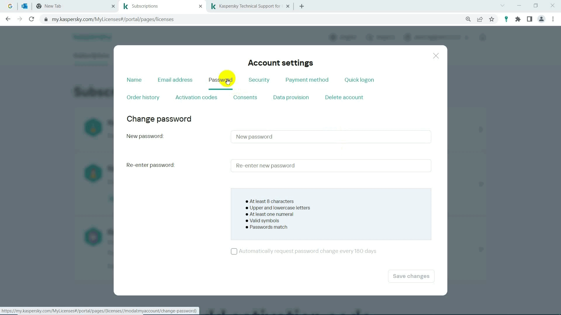The width and height of the screenshot is (561, 315).
Task: Share this page icon
Action: (x=480, y=19)
